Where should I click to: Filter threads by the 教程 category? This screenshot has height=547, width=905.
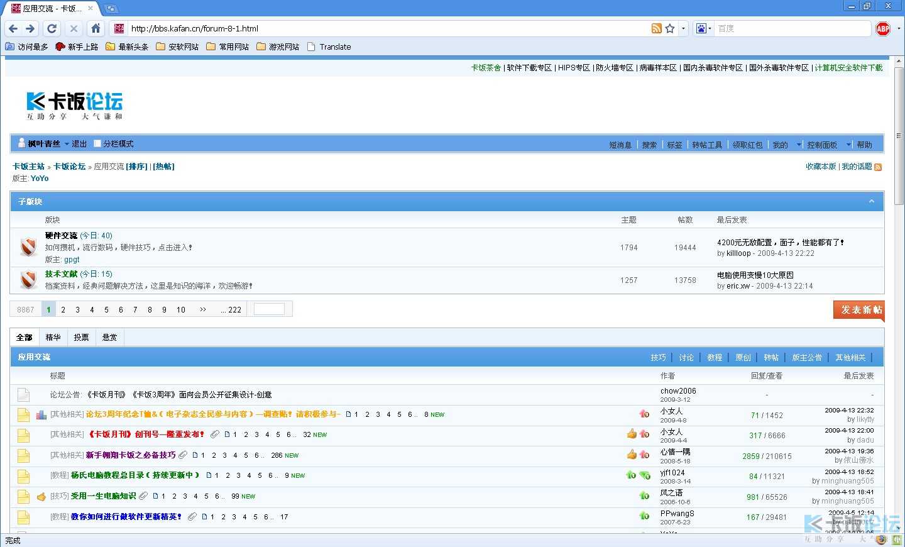click(715, 357)
